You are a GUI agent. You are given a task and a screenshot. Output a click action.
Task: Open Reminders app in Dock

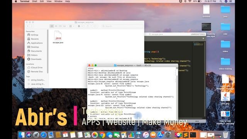(80, 135)
